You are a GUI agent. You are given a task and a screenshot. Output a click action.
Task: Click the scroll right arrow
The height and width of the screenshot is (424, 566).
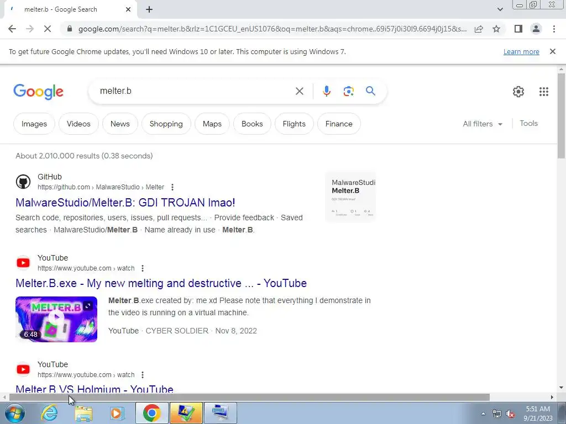[x=552, y=397]
